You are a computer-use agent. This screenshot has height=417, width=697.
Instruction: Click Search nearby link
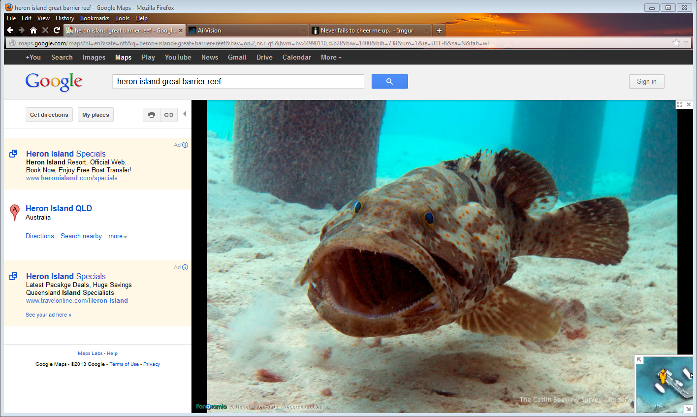[81, 236]
